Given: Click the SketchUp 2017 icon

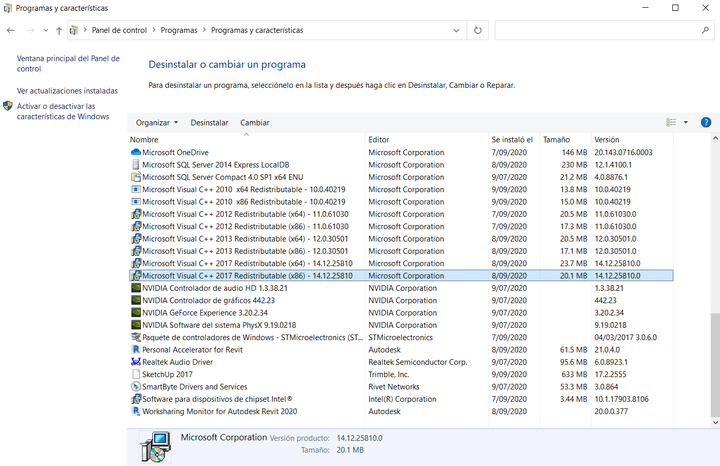Looking at the screenshot, I should click(x=136, y=375).
